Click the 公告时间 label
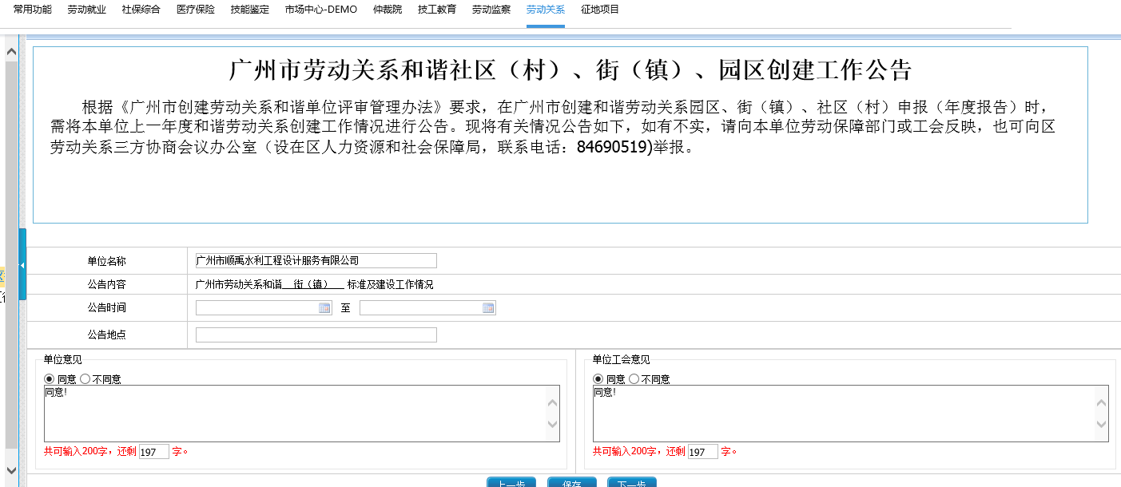 coord(107,308)
